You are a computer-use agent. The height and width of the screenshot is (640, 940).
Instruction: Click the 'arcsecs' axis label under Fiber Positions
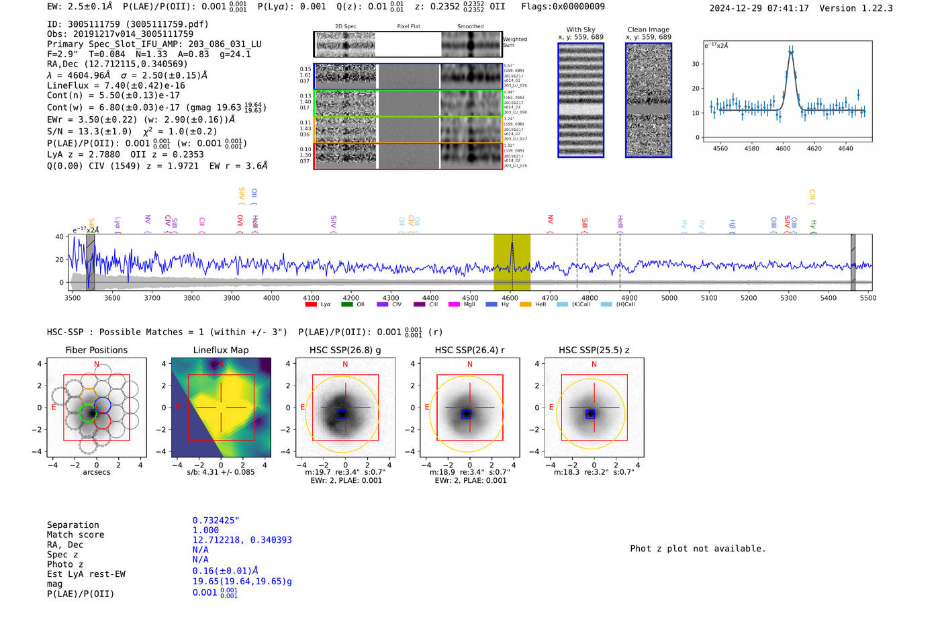[97, 472]
